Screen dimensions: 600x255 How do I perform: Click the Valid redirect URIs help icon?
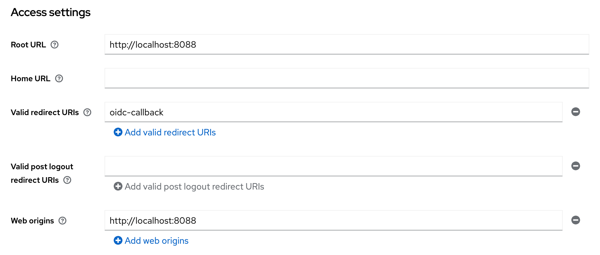click(x=88, y=112)
